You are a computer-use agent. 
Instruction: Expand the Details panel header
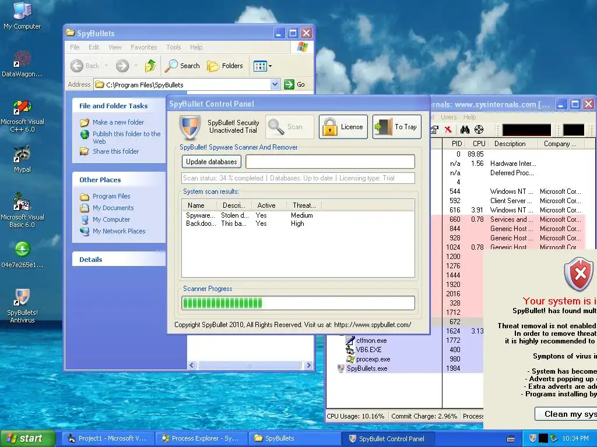click(x=119, y=259)
